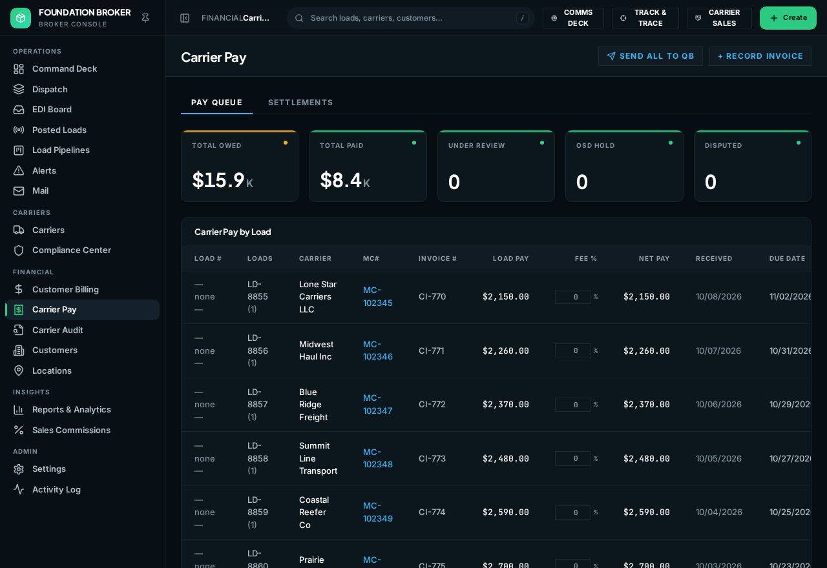Click the $2,480.00 net pay value

coord(647,458)
